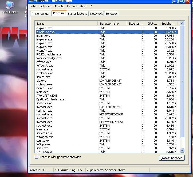The height and width of the screenshot is (177, 193).
Task: Select the AVWUPSRV.EXE process
Action: tap(107, 96)
